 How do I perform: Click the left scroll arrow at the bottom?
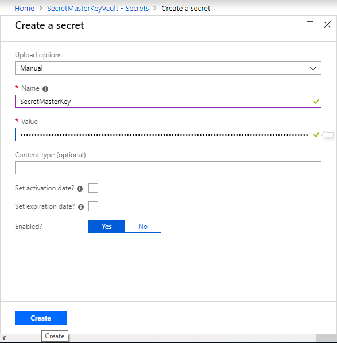[x=4, y=338]
